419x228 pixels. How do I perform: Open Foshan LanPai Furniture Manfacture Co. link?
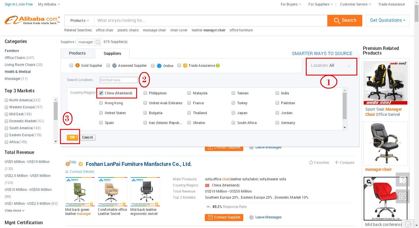tap(139, 164)
